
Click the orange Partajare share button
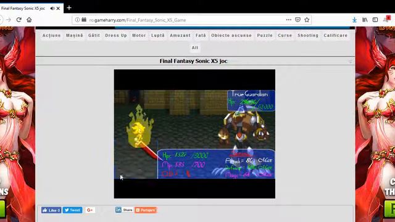pyautogui.click(x=146, y=210)
